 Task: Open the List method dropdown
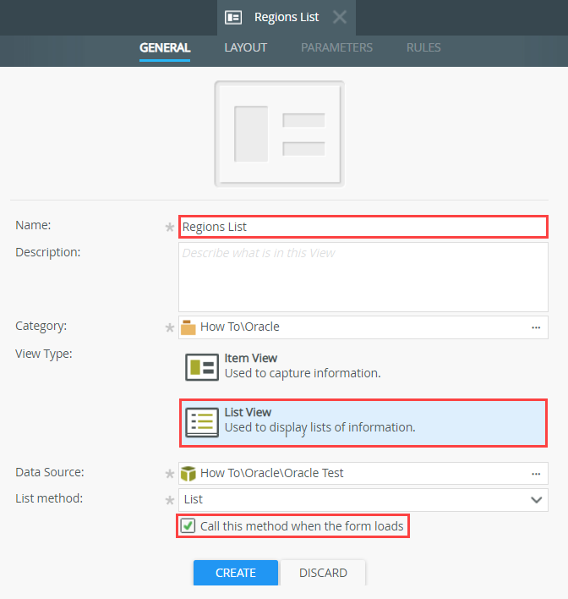tap(363, 500)
